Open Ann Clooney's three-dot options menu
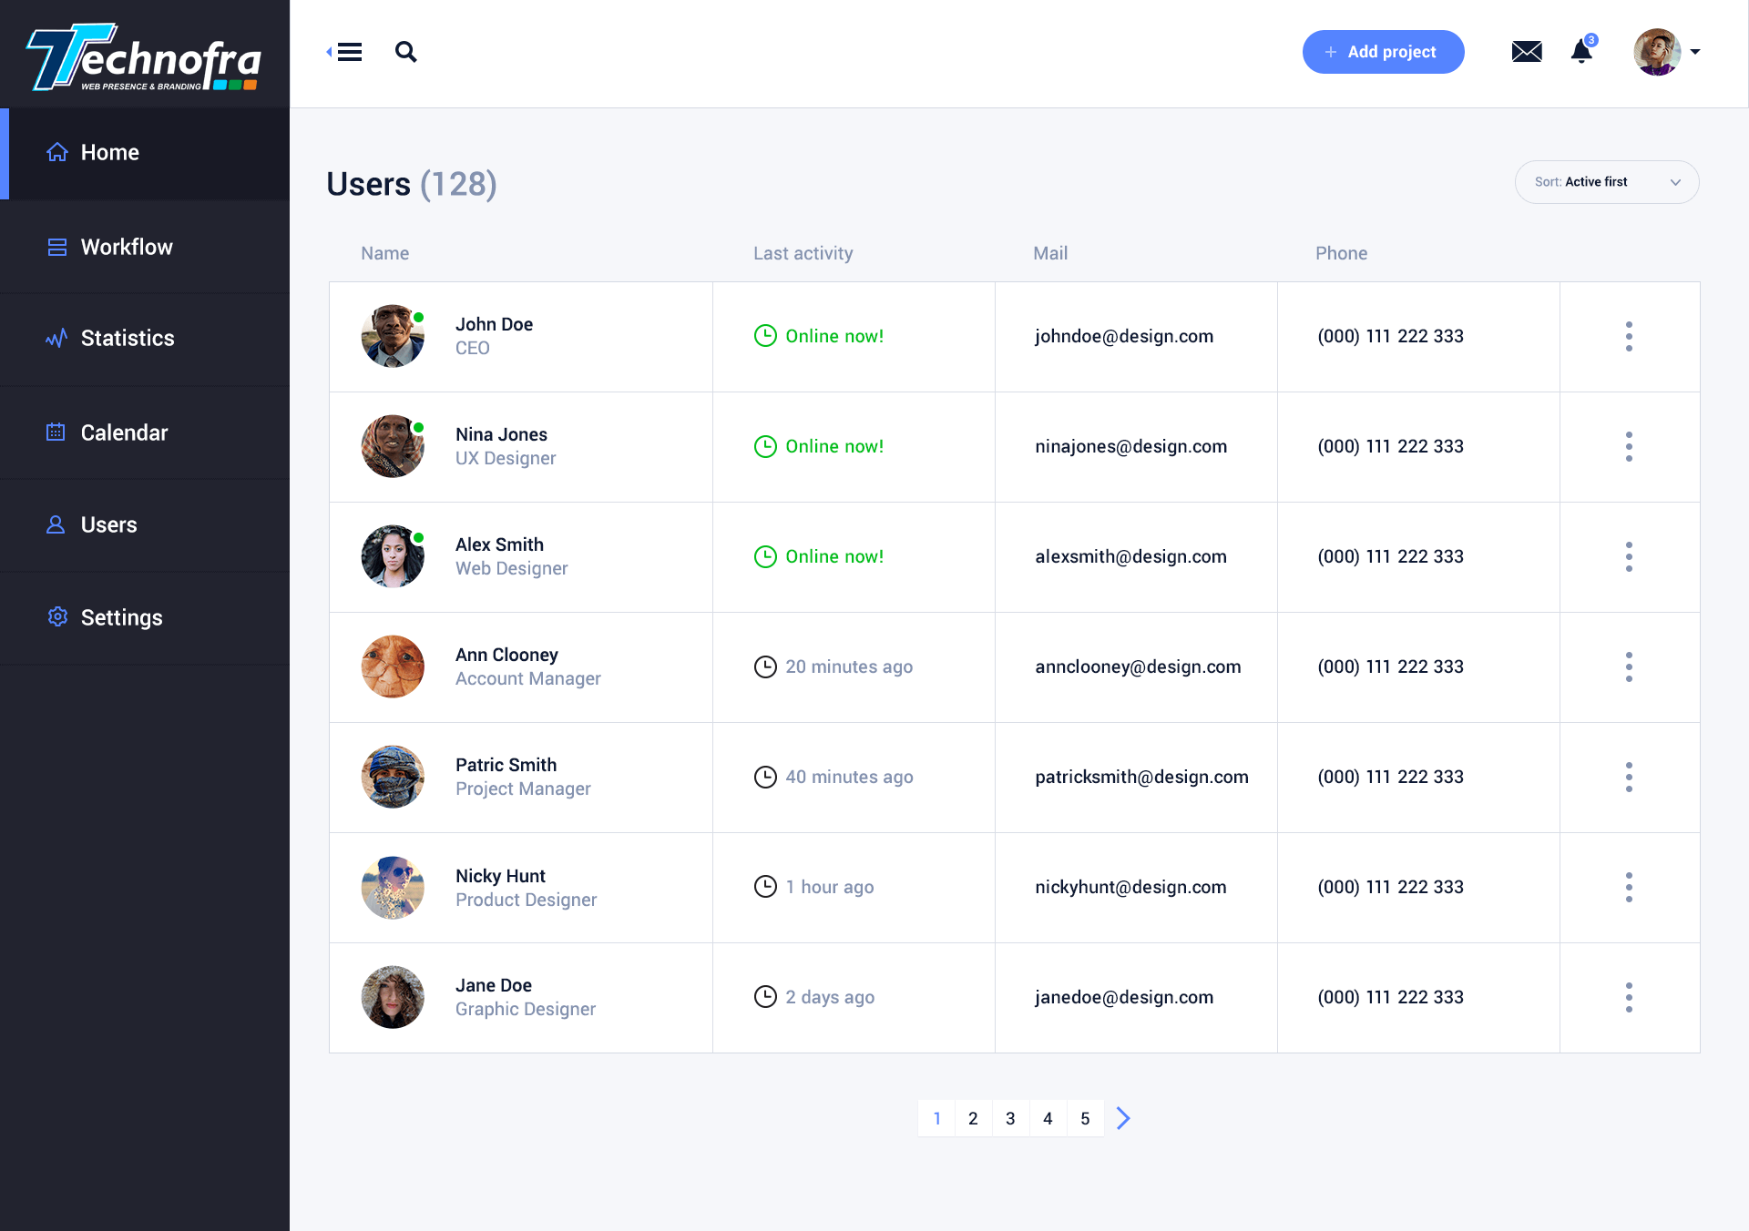 click(1629, 666)
